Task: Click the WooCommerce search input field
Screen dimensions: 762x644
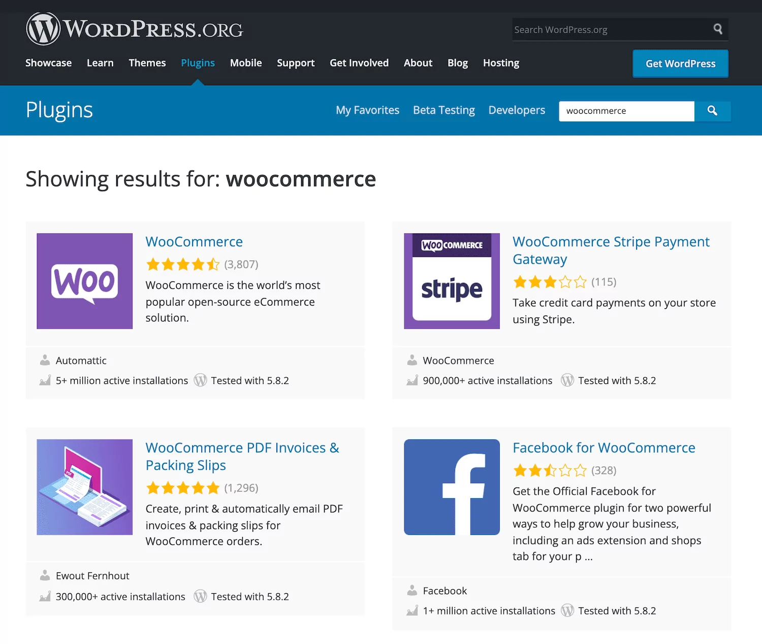Action: click(x=626, y=111)
